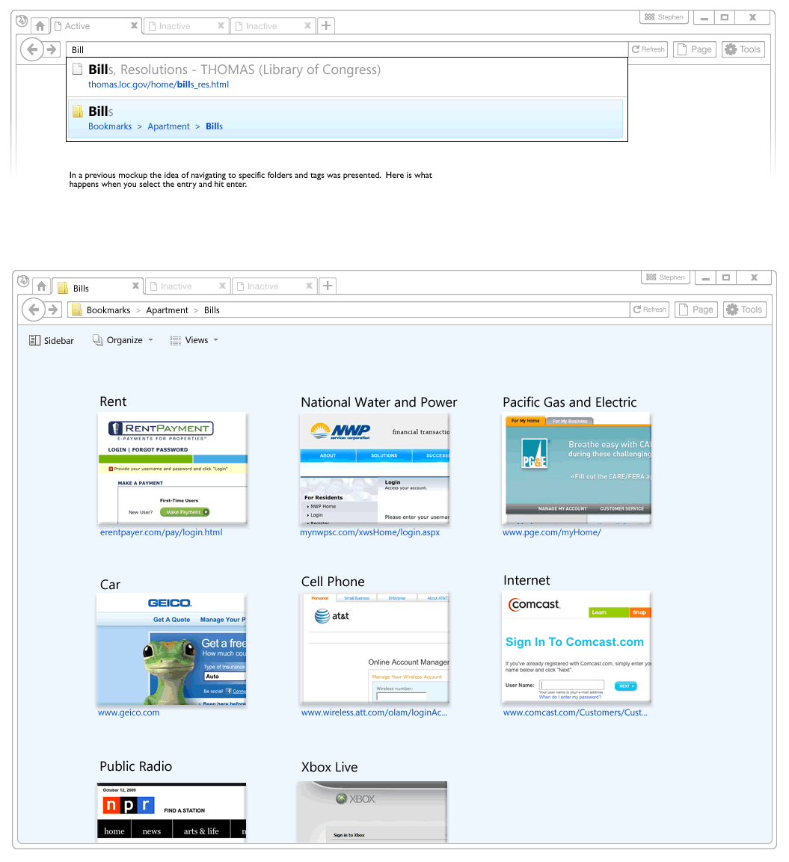Click the home icon in the Bills window
789x862 pixels.
pos(41,286)
